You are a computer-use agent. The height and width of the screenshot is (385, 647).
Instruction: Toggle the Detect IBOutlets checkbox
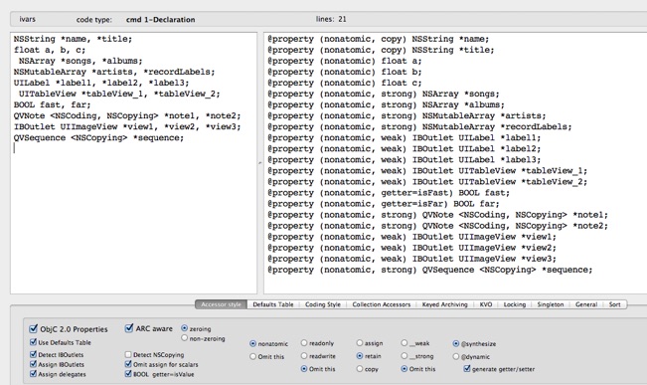(33, 354)
